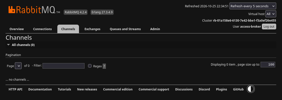Screen dimensions: 282x100
Task: Click the Regex help question mark
Action: 104,66
